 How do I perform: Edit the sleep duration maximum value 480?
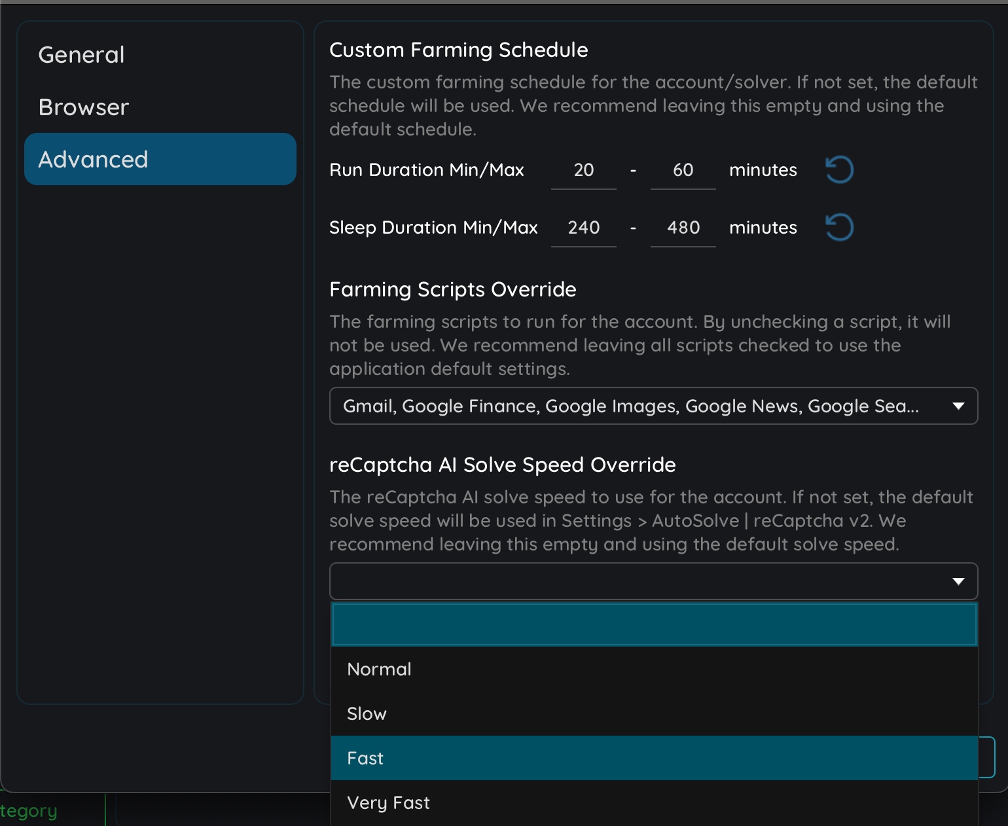point(683,228)
